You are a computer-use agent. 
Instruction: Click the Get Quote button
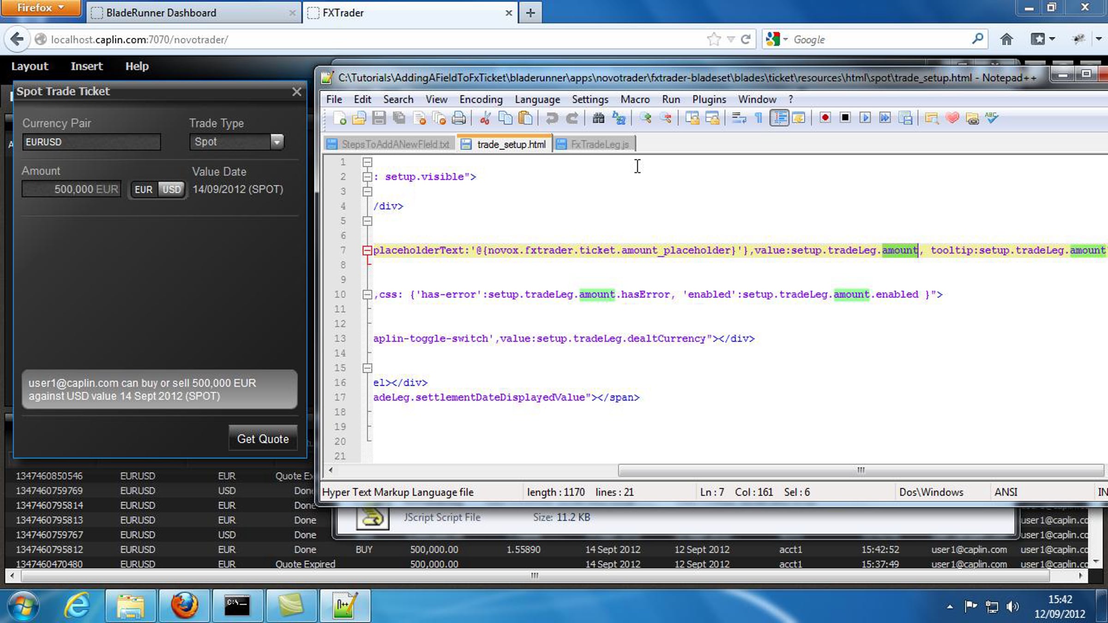[x=263, y=438]
